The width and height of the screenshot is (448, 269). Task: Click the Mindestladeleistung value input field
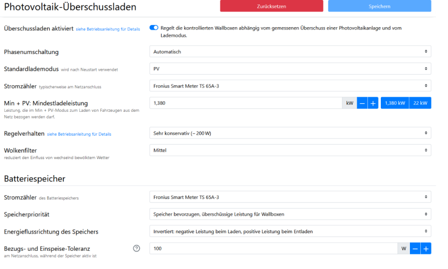[x=246, y=103]
